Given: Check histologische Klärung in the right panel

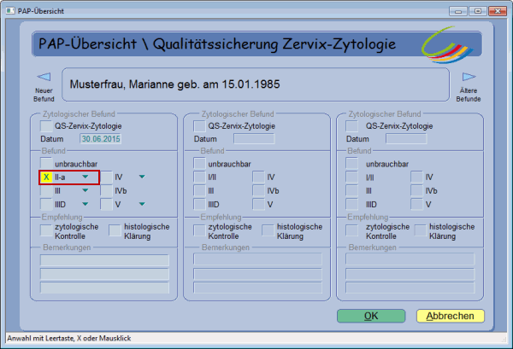Looking at the screenshot, I should click(421, 231).
